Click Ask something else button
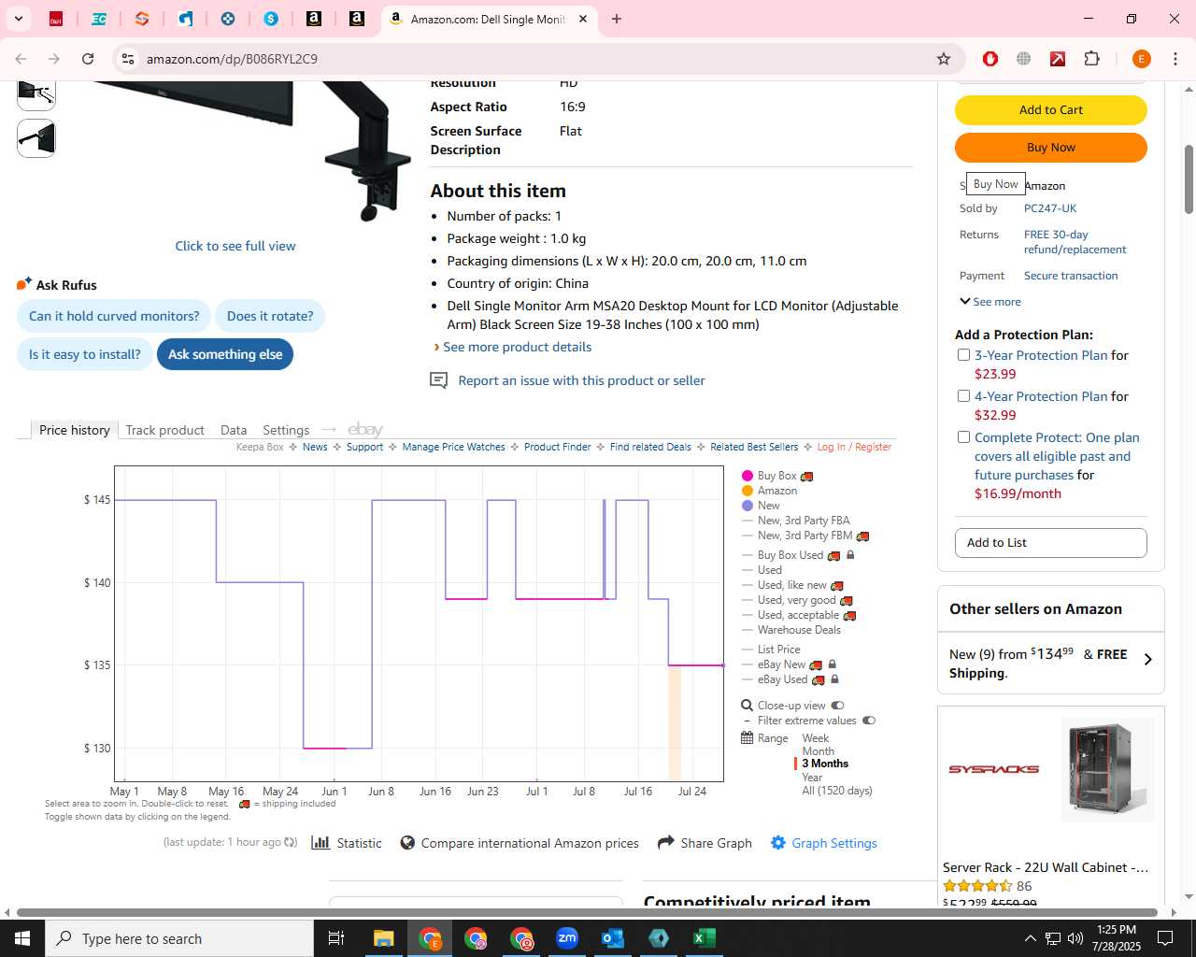1196x957 pixels. pos(225,354)
